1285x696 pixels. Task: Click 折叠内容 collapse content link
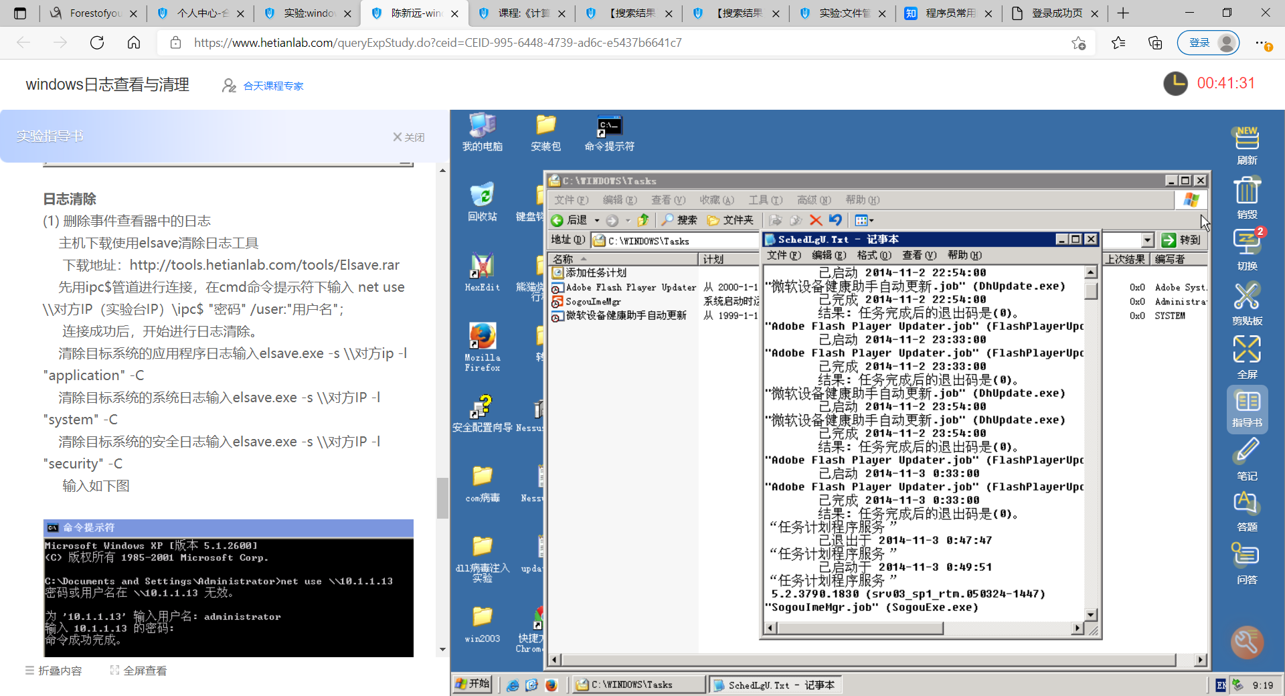click(54, 671)
